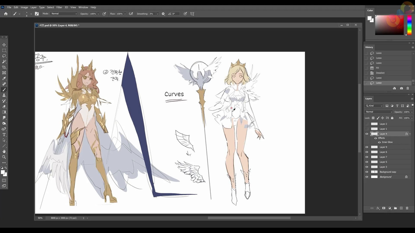Toggle the layer filter on/off switch

(x=412, y=105)
